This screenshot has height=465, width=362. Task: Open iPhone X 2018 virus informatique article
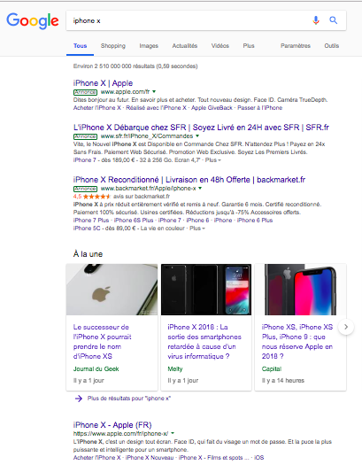(204, 342)
